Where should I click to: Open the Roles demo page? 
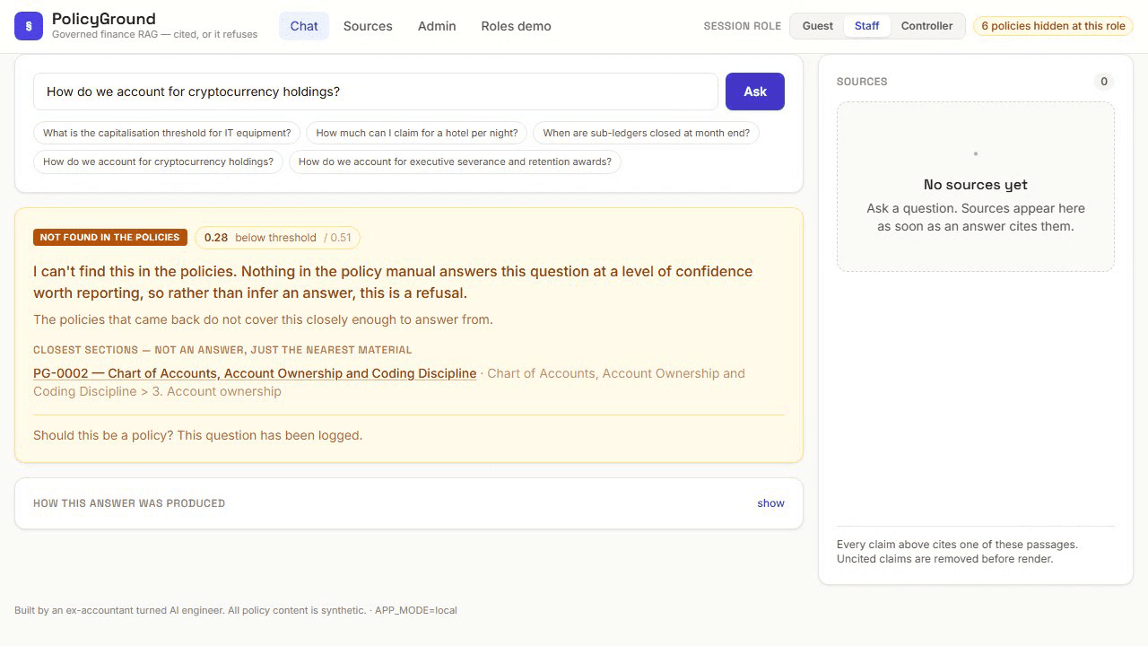(x=516, y=26)
